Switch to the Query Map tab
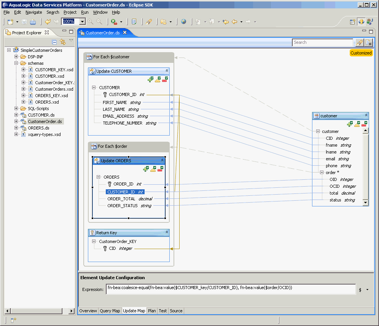 [x=110, y=311]
